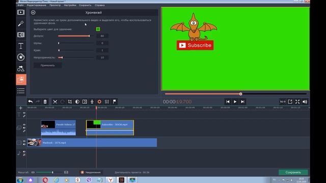Pick the green color swatch for removal
Viewport: 326px width, 183px height.
[x=98, y=29]
